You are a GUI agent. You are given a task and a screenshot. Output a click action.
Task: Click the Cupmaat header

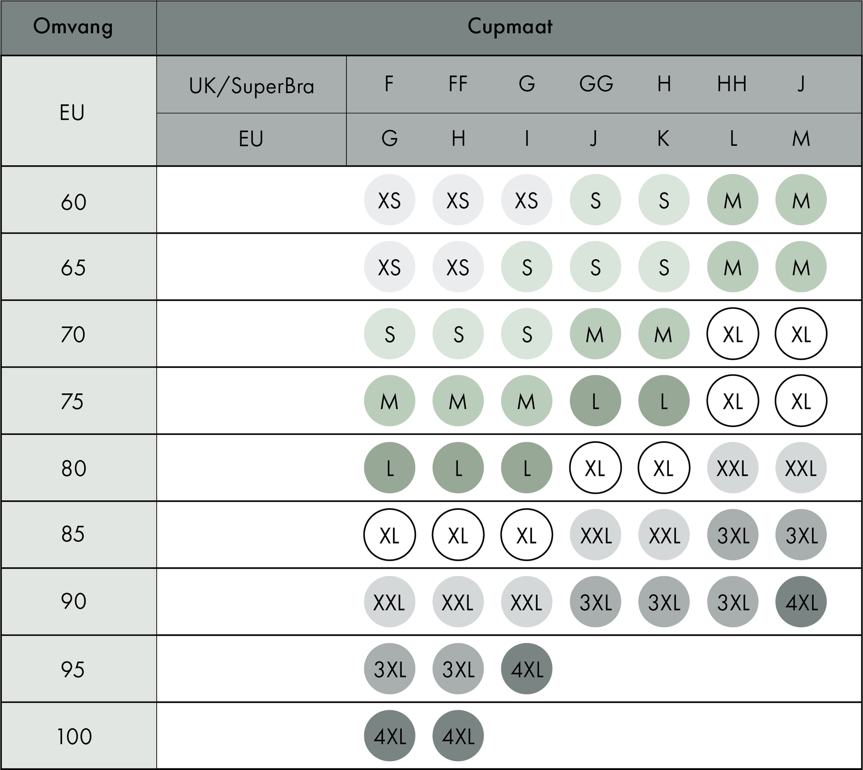(x=510, y=27)
